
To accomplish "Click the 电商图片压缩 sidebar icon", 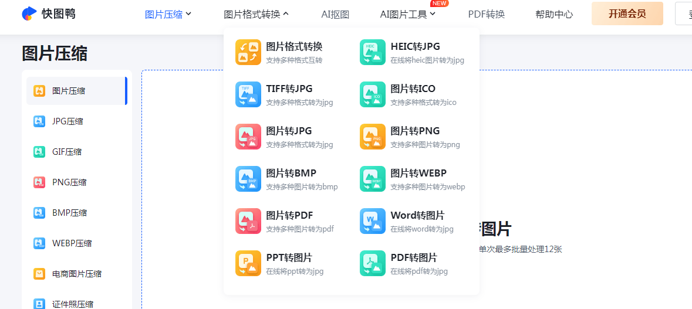I will point(39,274).
